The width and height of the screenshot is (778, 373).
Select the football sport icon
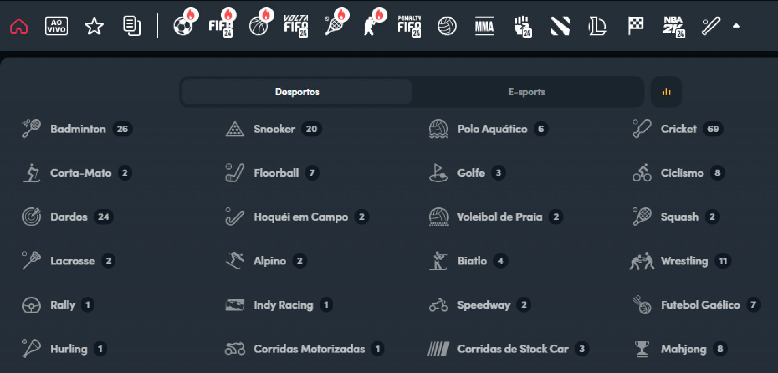pyautogui.click(x=183, y=26)
